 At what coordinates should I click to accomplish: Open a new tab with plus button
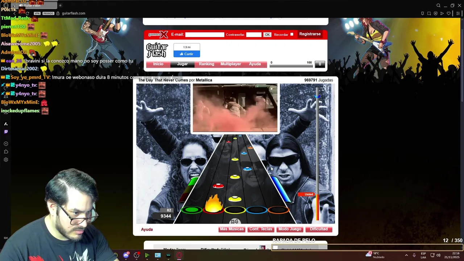[x=60, y=5]
